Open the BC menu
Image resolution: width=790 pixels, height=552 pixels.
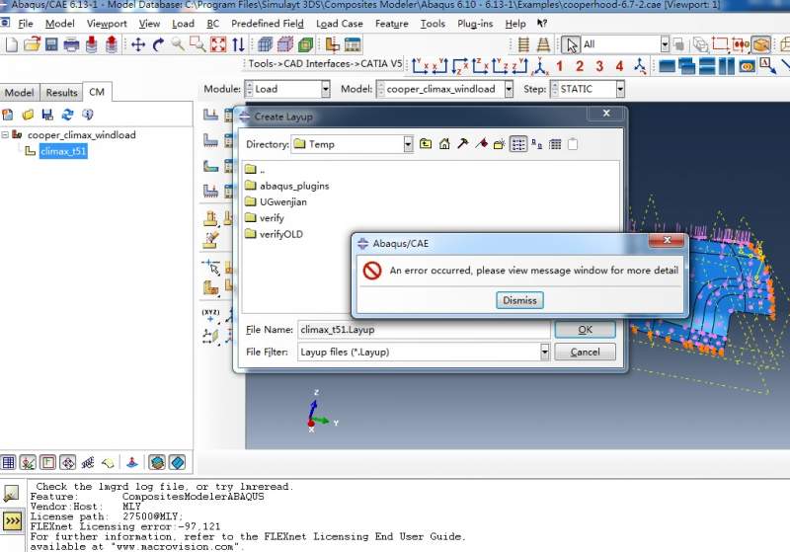pyautogui.click(x=212, y=24)
